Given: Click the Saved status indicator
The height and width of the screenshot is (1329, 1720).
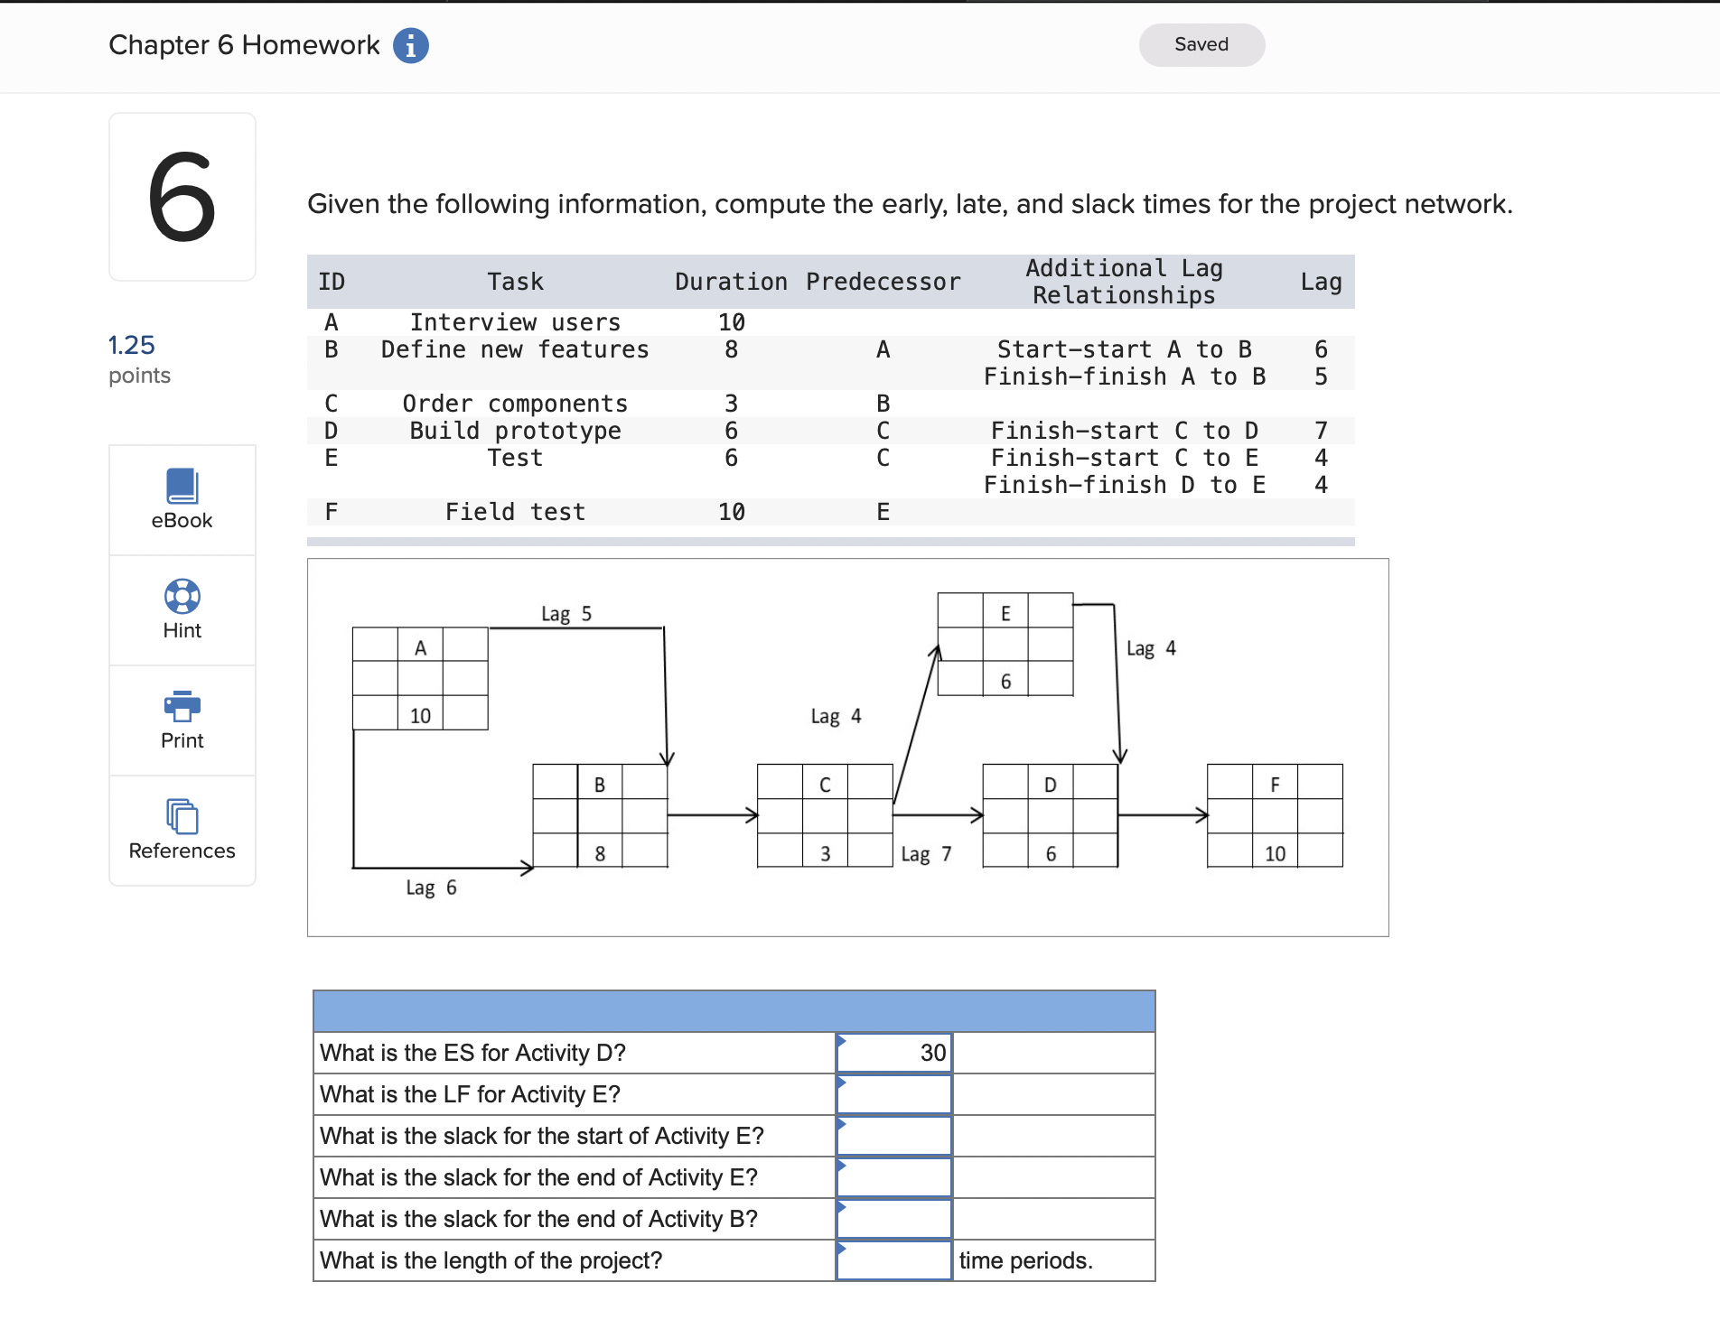Looking at the screenshot, I should [1201, 43].
